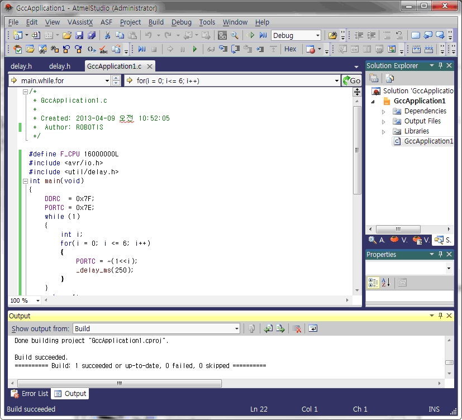Screen dimensions: 462x420
Task: Click the Save All toolbar icon
Action: coord(92,35)
